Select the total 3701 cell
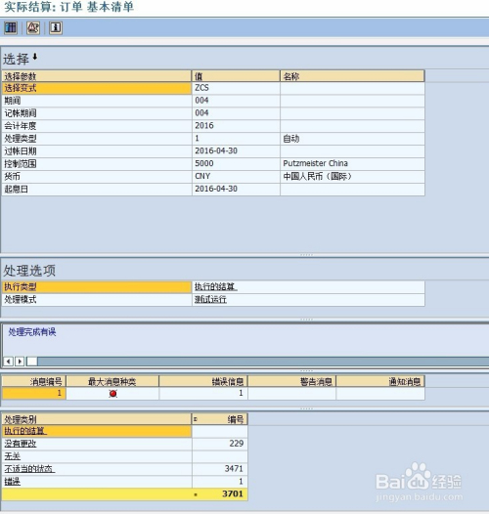 [220, 494]
